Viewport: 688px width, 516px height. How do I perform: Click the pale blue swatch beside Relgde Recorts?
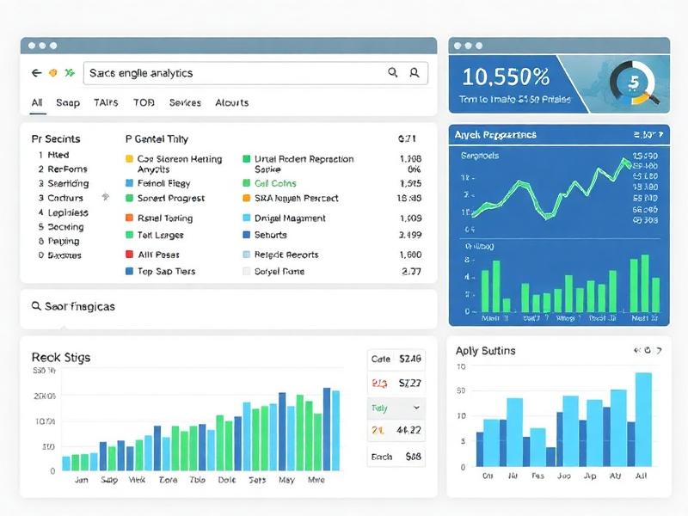247,255
